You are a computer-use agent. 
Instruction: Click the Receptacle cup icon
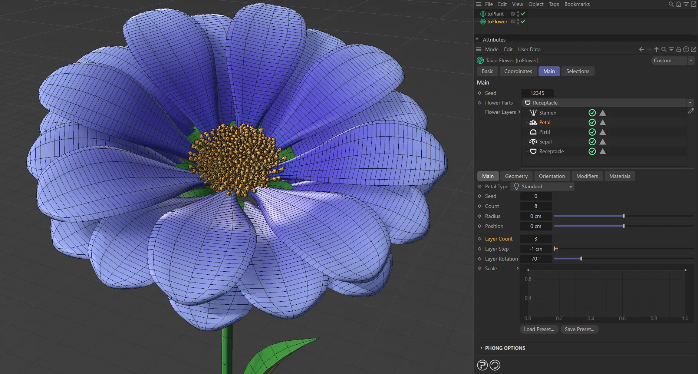(533, 151)
